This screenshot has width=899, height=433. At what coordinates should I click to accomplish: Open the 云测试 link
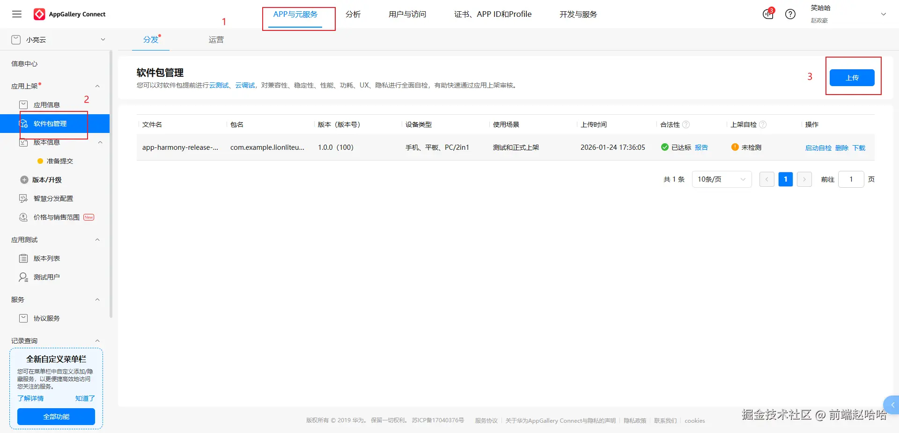(x=219, y=85)
